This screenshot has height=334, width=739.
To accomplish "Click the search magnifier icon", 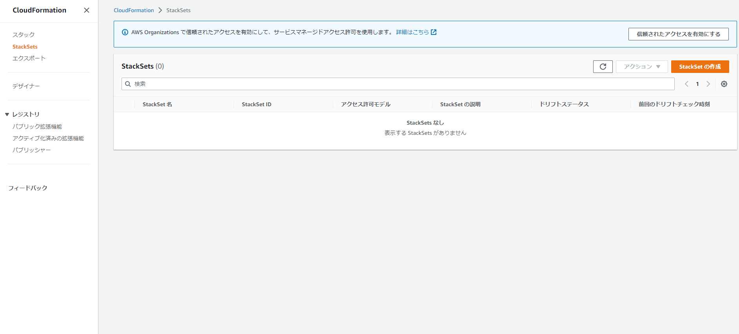I will tap(128, 84).
